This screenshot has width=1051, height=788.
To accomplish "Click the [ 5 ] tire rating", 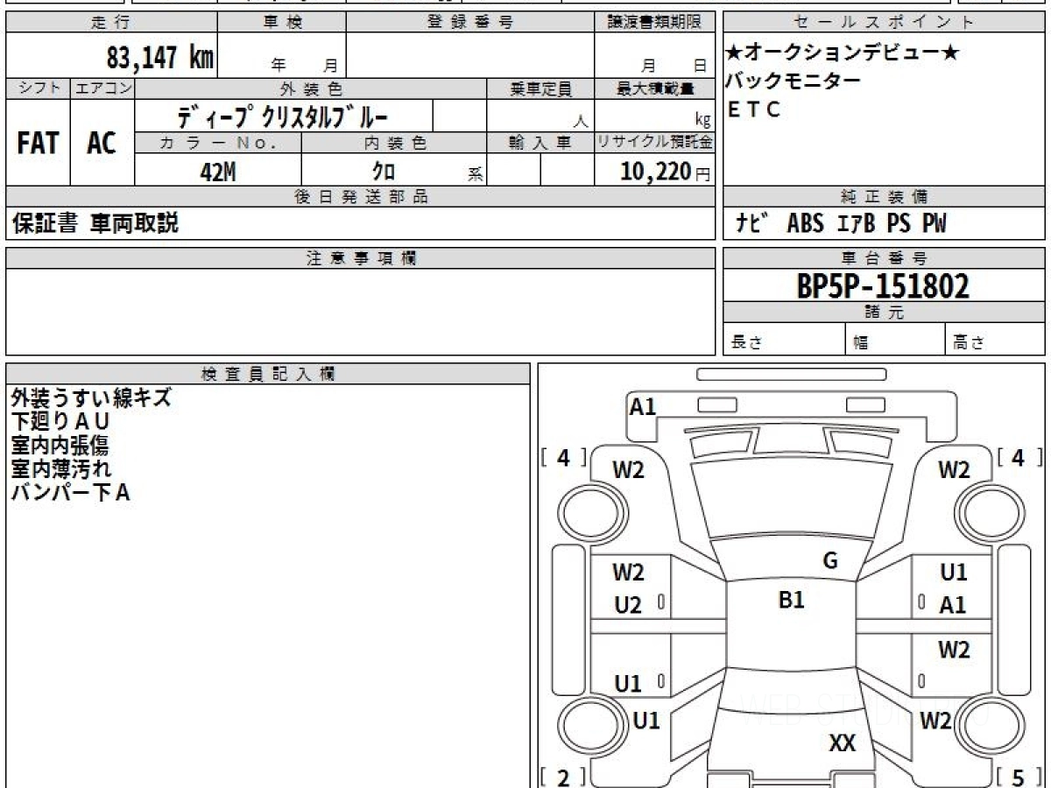I will (x=1018, y=777).
